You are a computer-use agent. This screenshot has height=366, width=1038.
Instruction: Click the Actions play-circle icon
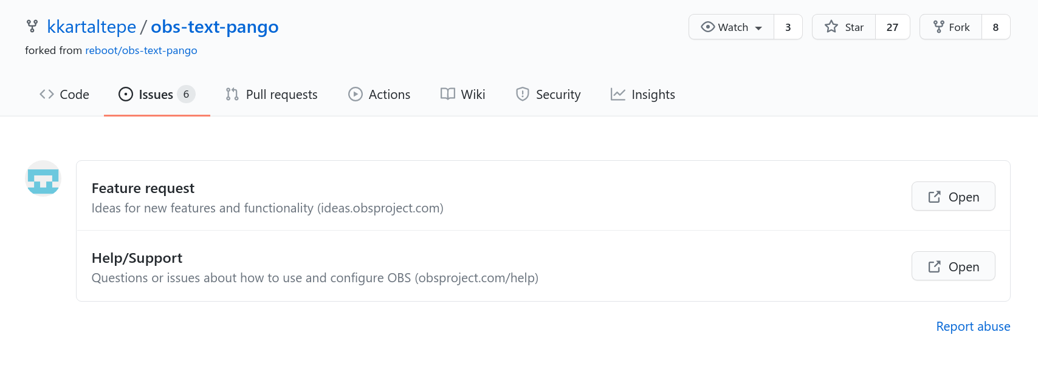click(356, 94)
